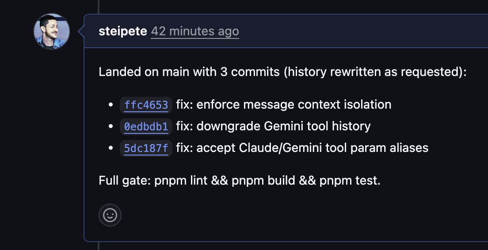The height and width of the screenshot is (250, 488).
Task: Click steipete's profile avatar picture
Action: 52,31
